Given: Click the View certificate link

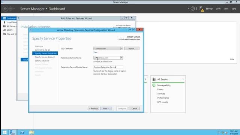Looking at the screenshot, I should pos(95,52).
